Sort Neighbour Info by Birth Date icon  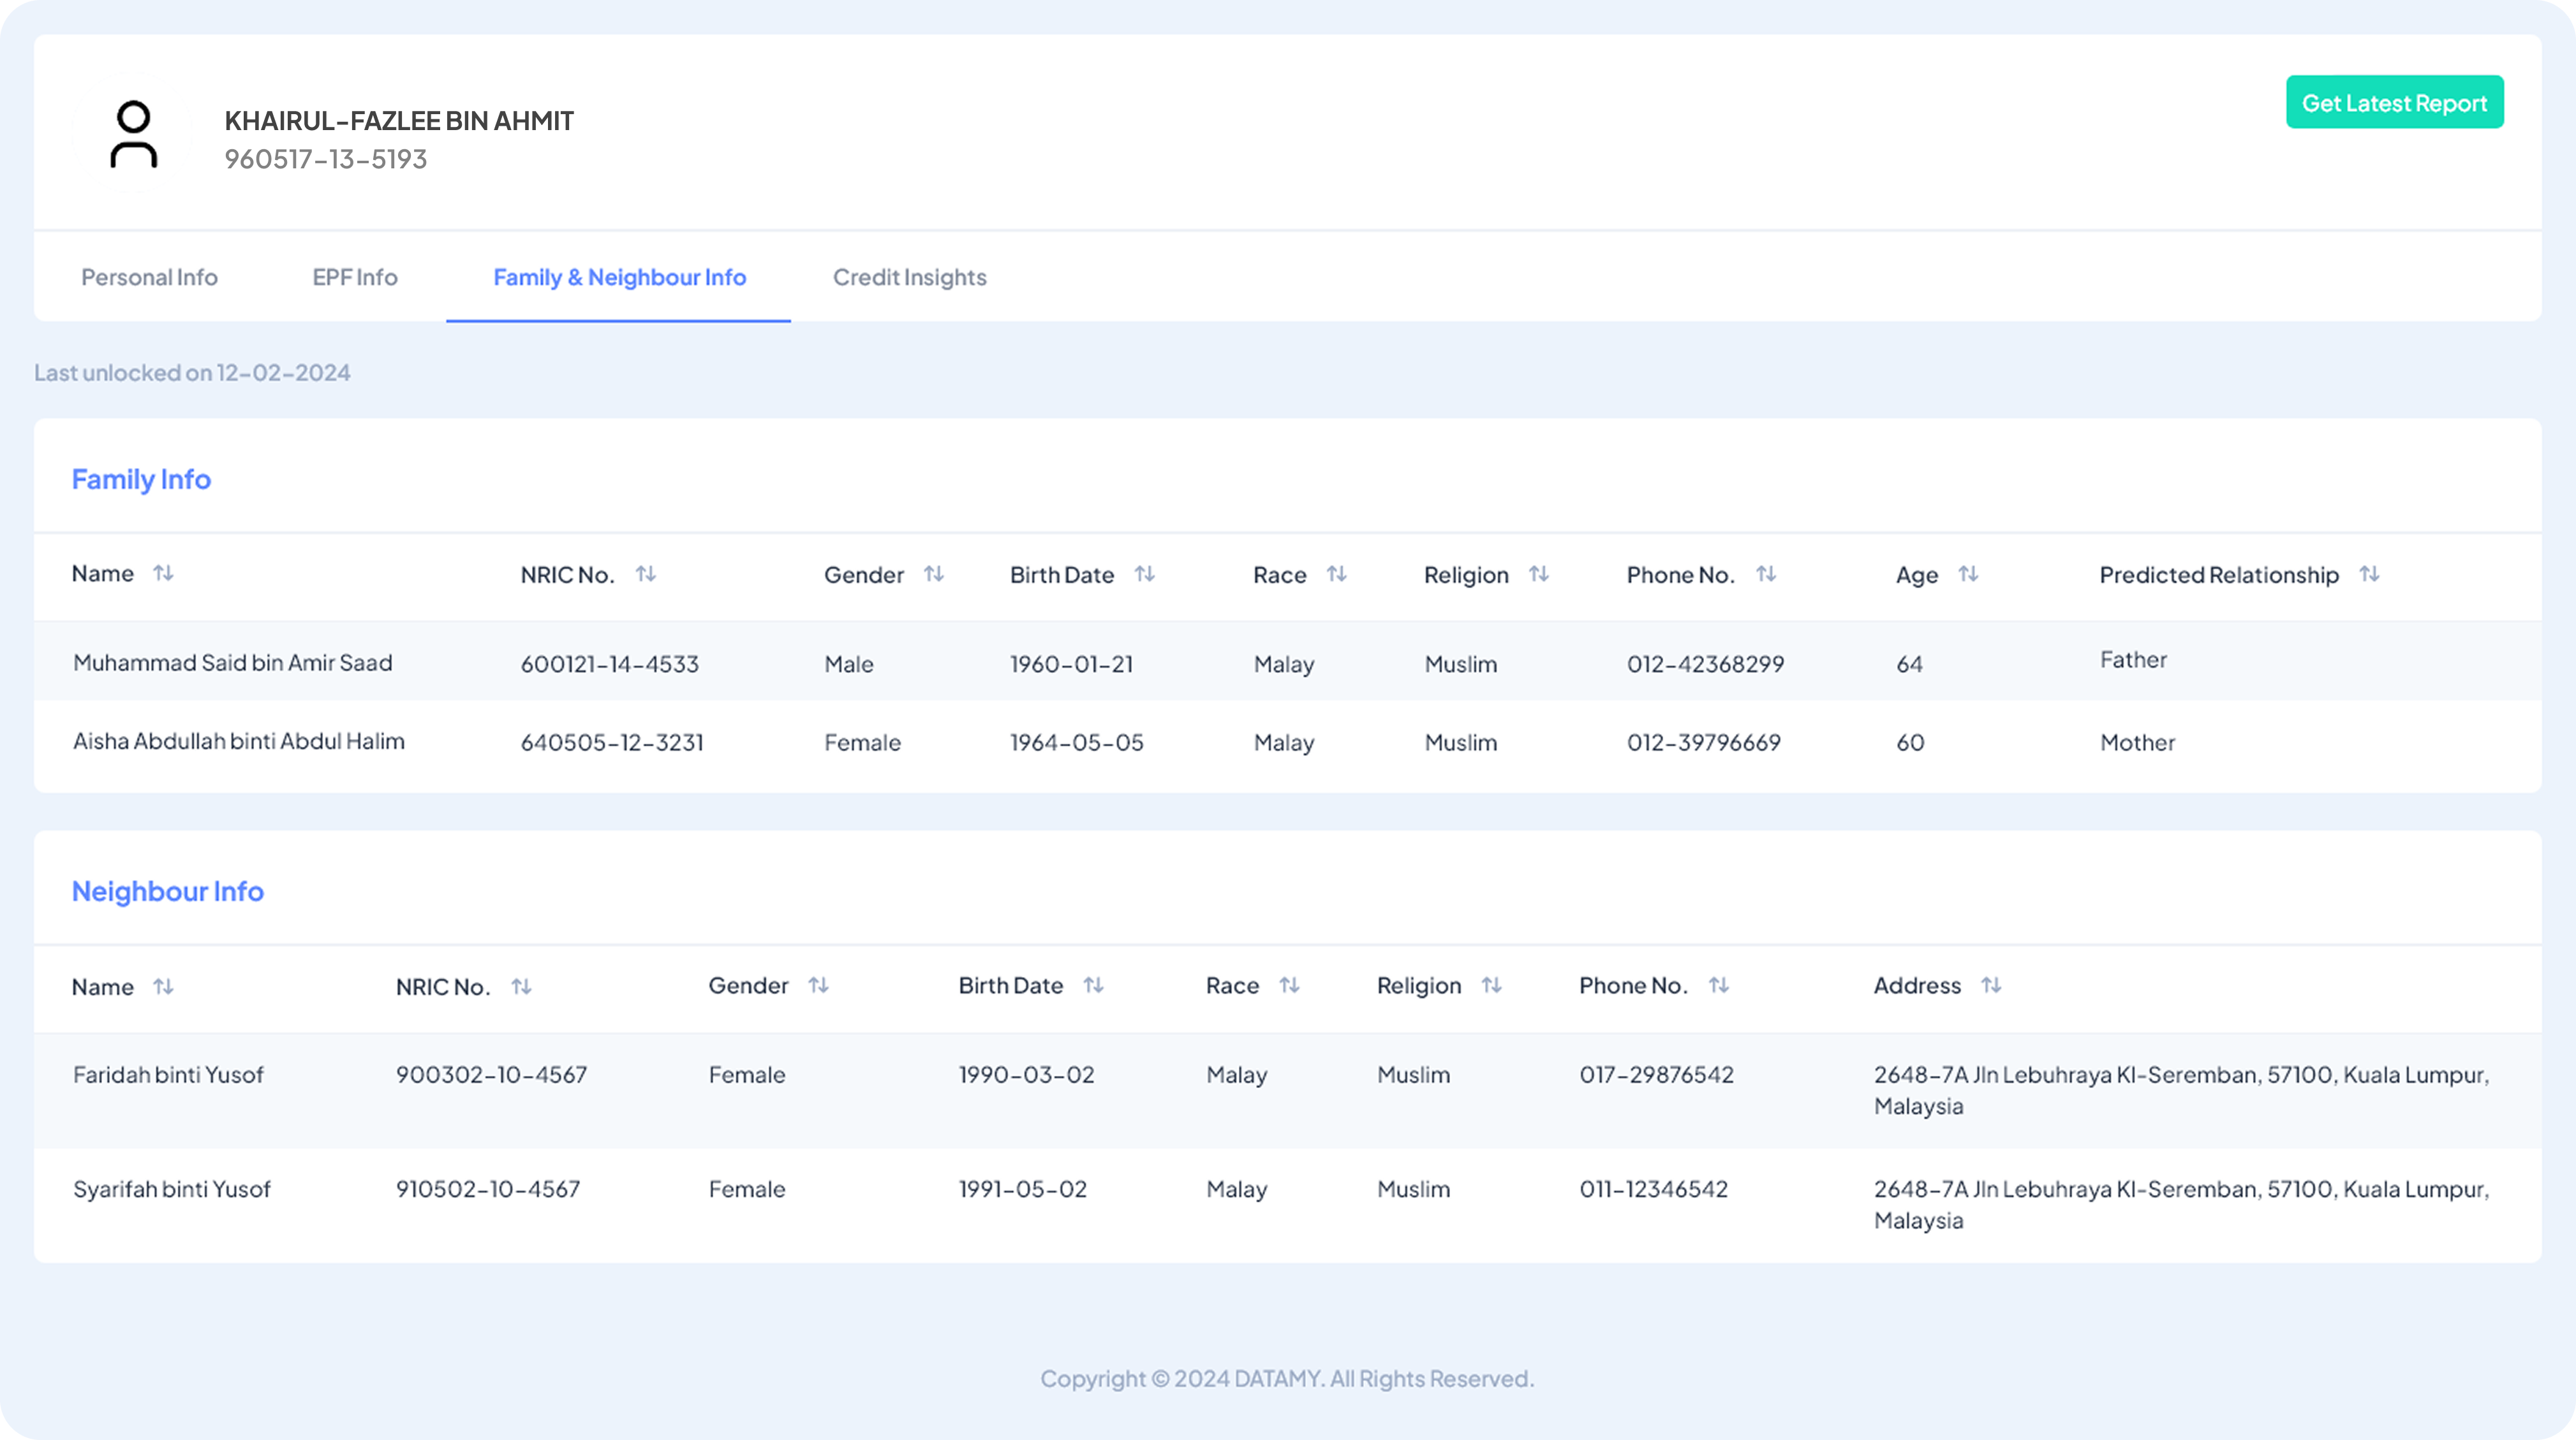pyautogui.click(x=1094, y=986)
